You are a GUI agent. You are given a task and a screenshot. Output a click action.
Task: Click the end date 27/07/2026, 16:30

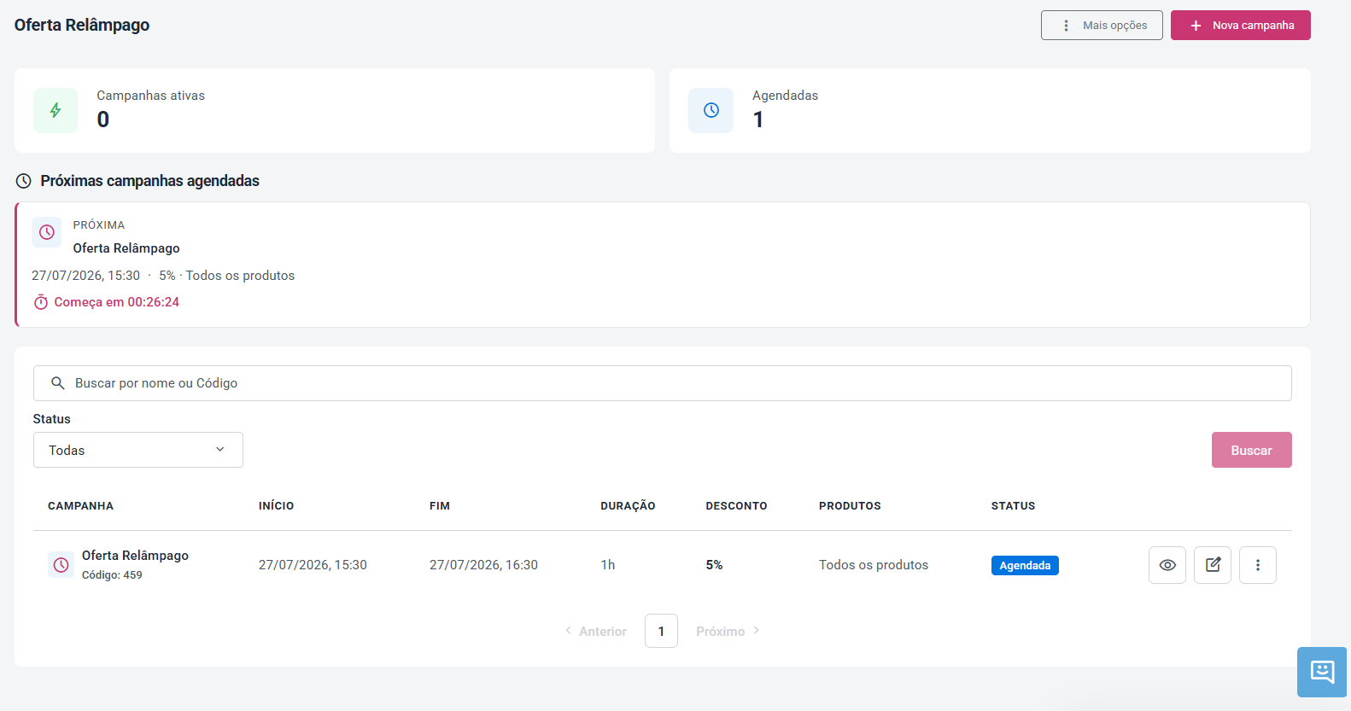[x=483, y=565]
